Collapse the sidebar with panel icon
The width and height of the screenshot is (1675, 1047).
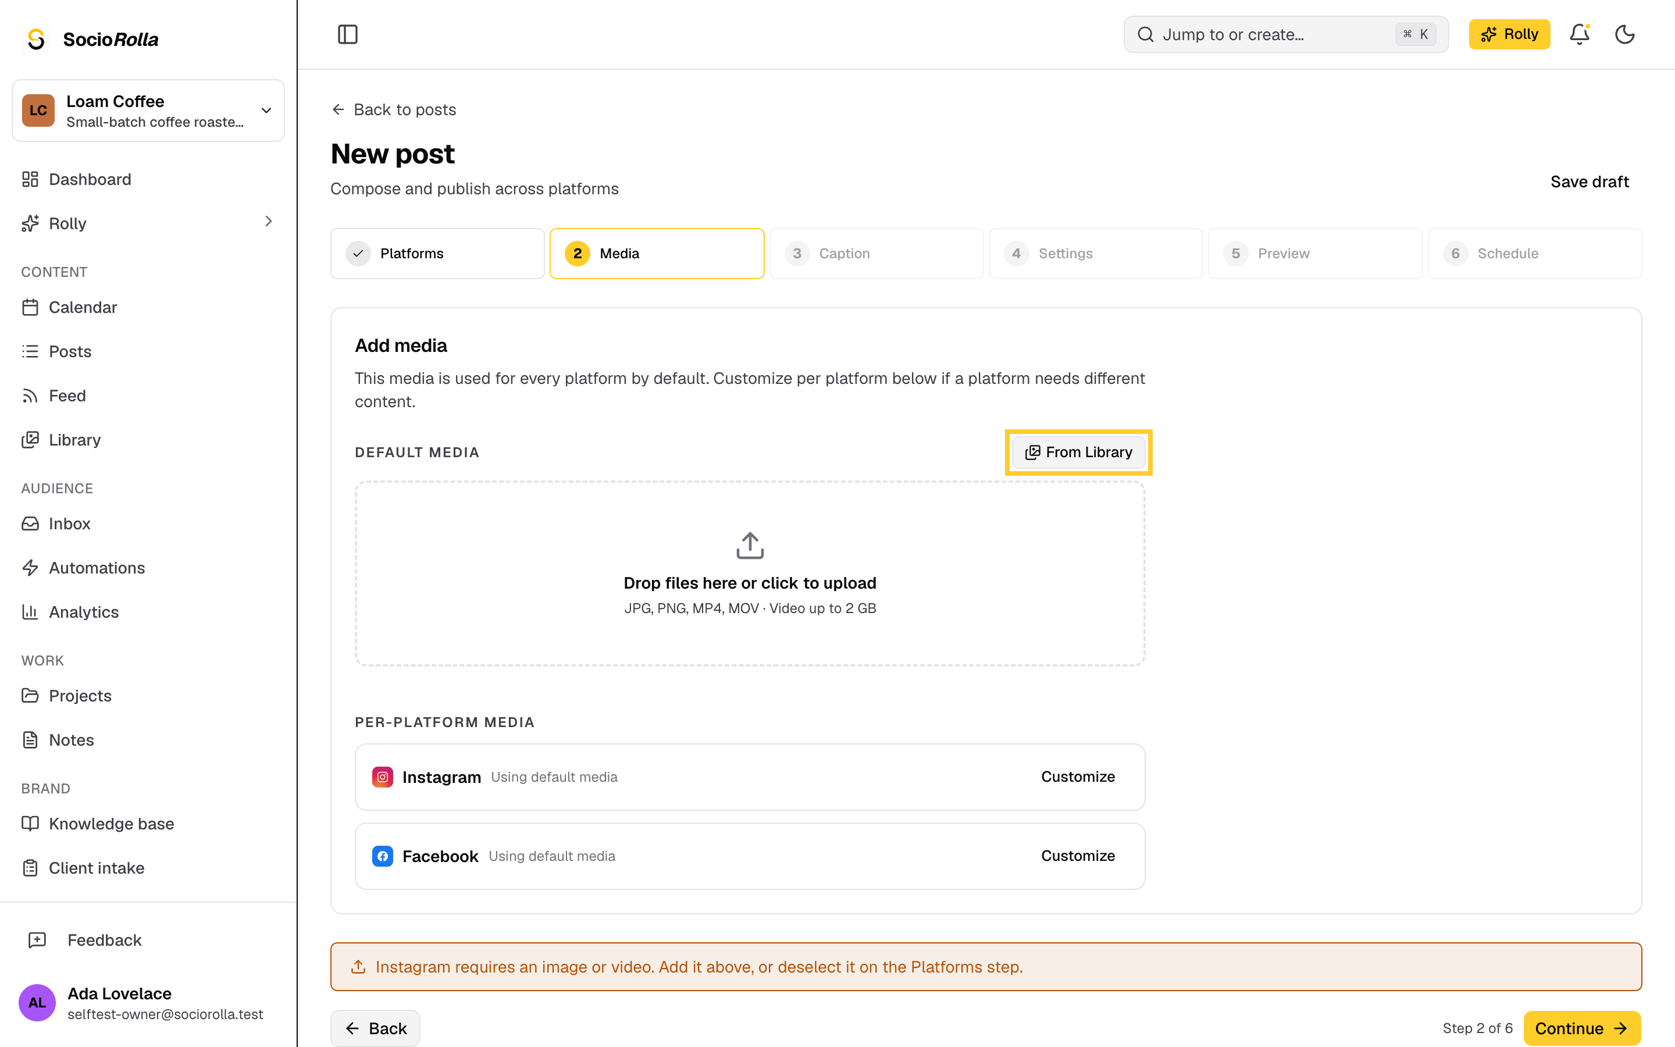[x=347, y=34]
